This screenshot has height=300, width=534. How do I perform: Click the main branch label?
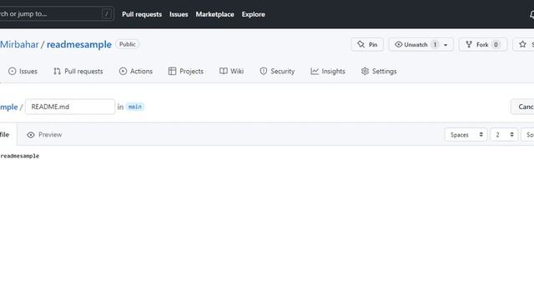pyautogui.click(x=135, y=107)
